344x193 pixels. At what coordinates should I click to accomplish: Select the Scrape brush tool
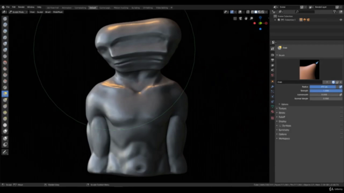point(5,81)
